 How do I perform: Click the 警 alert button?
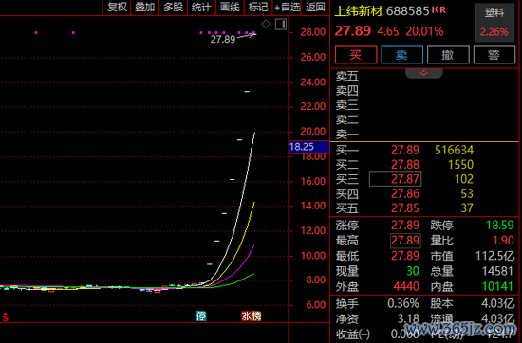pyautogui.click(x=494, y=55)
